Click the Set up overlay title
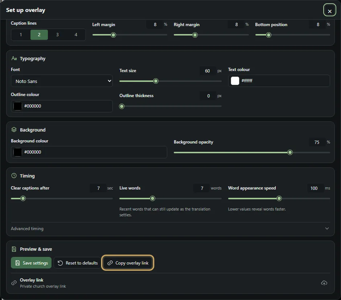This screenshot has width=341, height=300. pyautogui.click(x=26, y=10)
